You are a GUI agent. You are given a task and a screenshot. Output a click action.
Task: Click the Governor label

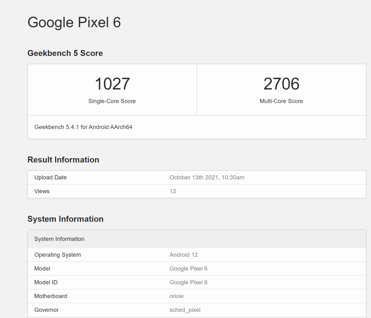pyautogui.click(x=46, y=310)
